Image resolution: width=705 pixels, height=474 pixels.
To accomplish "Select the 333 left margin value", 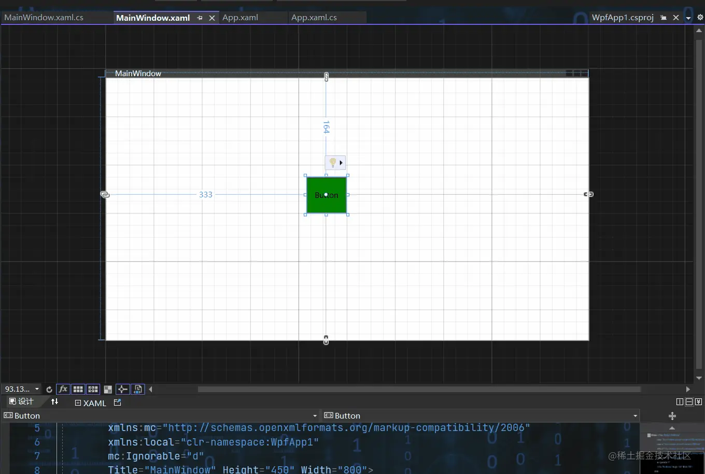I will [x=206, y=195].
